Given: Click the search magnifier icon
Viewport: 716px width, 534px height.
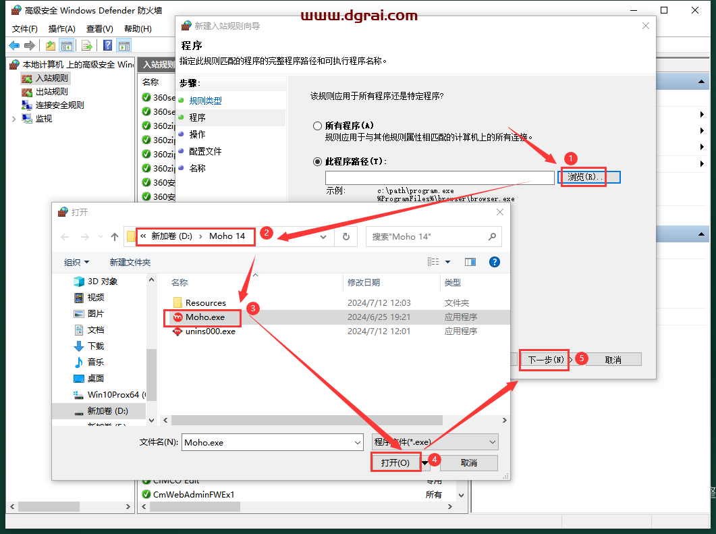Looking at the screenshot, I should coord(492,237).
